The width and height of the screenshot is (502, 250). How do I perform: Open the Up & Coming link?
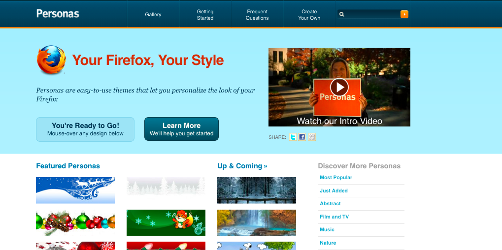click(242, 166)
